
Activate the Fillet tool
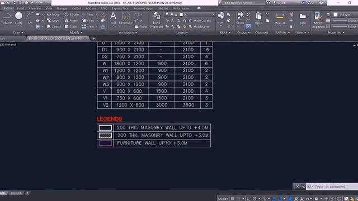(x=88, y=21)
